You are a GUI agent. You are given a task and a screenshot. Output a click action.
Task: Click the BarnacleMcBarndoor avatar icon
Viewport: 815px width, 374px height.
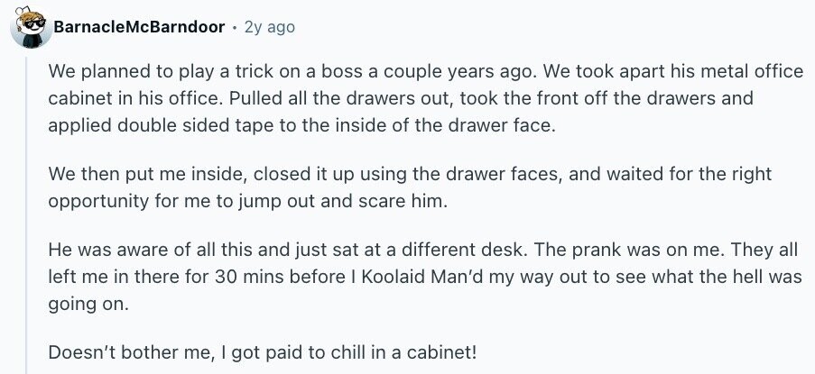pos(29,28)
